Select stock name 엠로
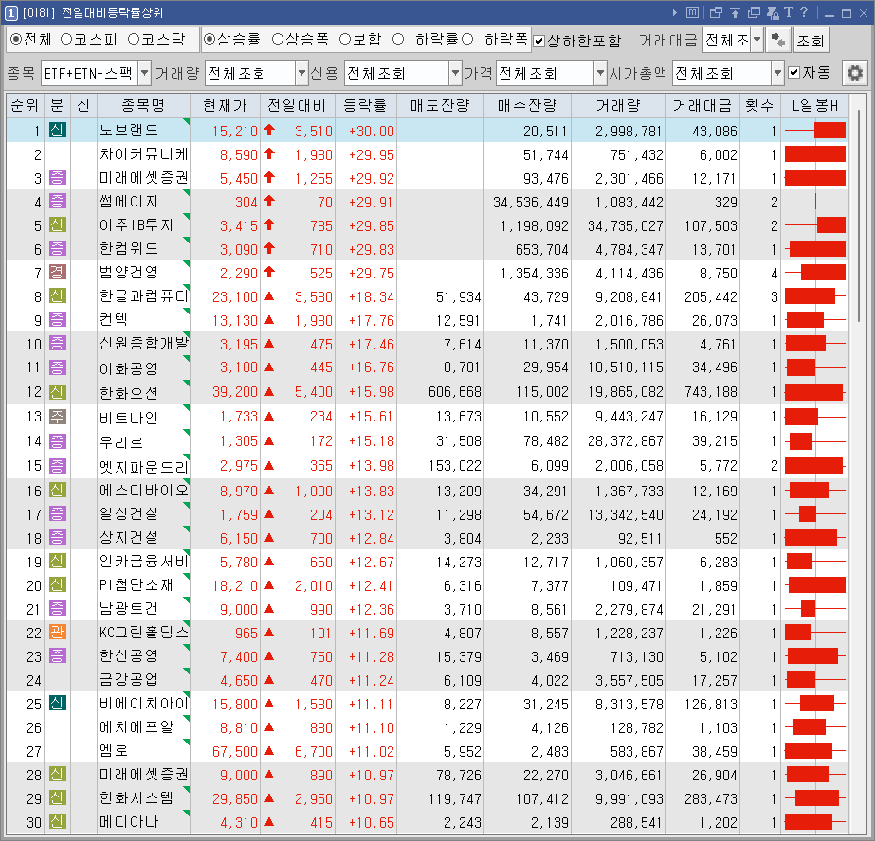Image resolution: width=875 pixels, height=841 pixels. 114,751
